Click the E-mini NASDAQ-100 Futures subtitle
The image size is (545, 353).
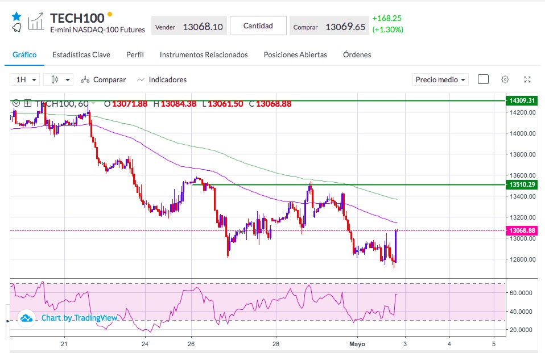point(98,30)
